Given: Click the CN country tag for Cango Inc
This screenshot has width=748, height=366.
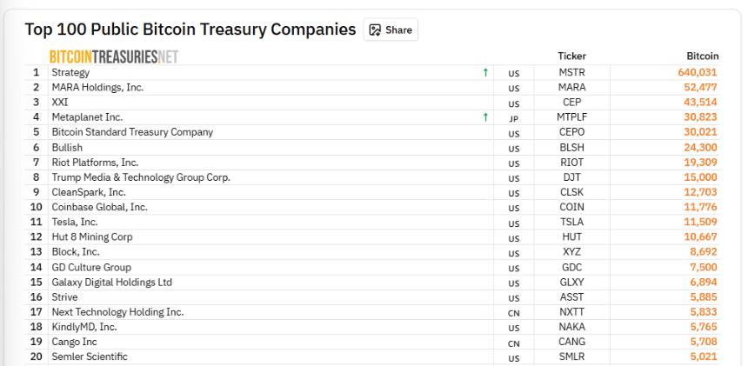Looking at the screenshot, I should click(x=513, y=343).
